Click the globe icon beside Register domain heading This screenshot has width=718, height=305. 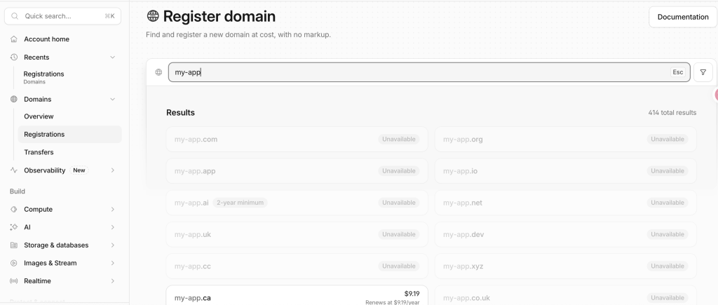point(152,16)
